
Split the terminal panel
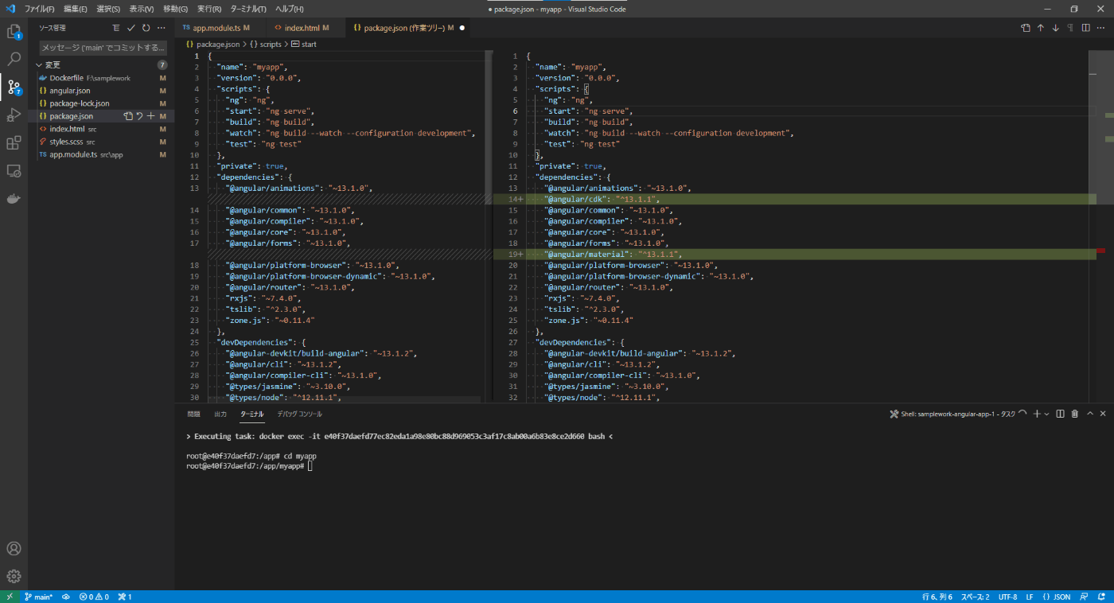[x=1061, y=414]
